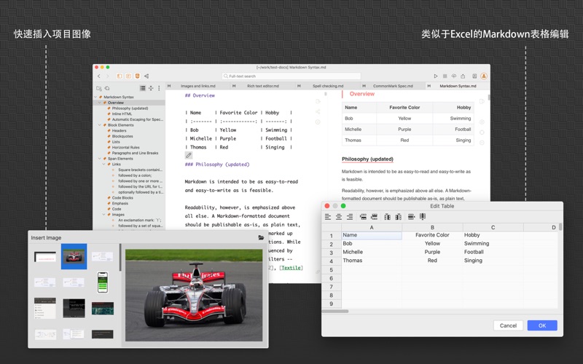Collapse the Span Elements outline section
Viewport: 583px width, 364px height.
pos(100,159)
